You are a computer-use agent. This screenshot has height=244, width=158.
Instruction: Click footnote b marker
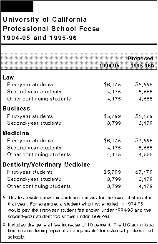(4, 224)
